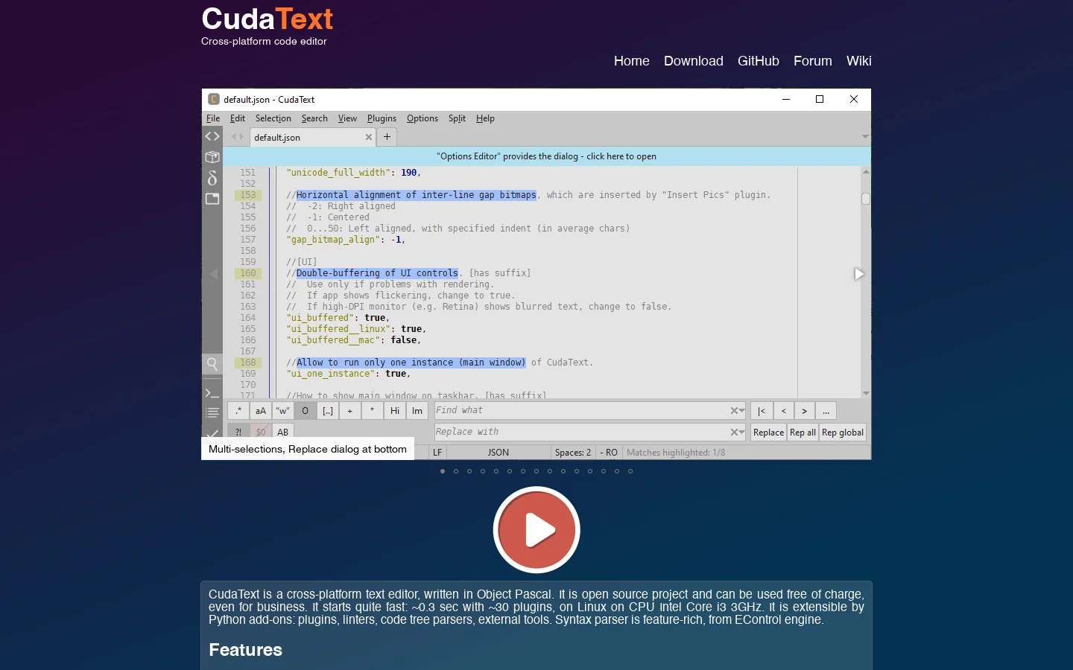The height and width of the screenshot is (670, 1073).
Task: Click the Replace button
Action: [x=768, y=433]
